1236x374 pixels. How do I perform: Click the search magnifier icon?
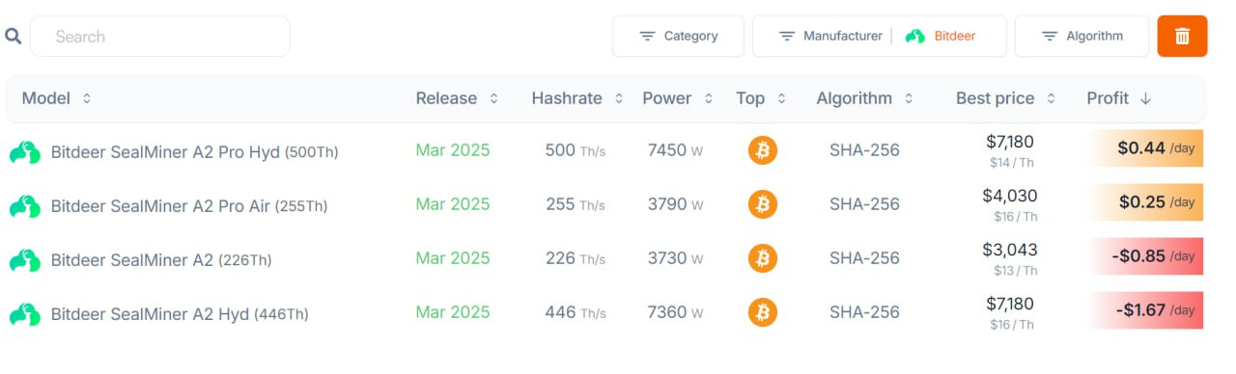14,37
